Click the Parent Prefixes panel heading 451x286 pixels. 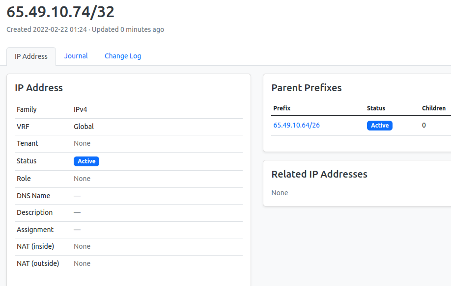coord(307,88)
